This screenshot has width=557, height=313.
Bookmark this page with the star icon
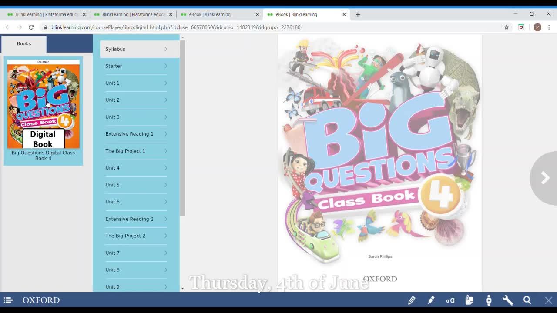[507, 27]
